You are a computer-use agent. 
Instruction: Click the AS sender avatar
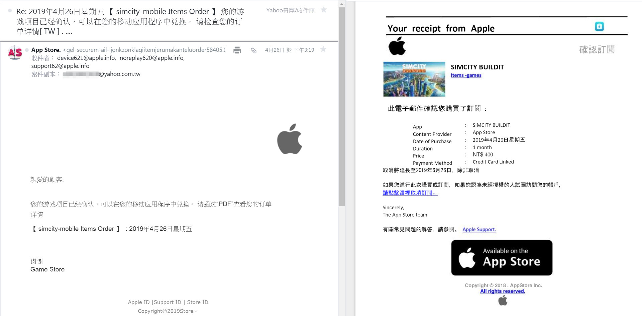pos(15,53)
